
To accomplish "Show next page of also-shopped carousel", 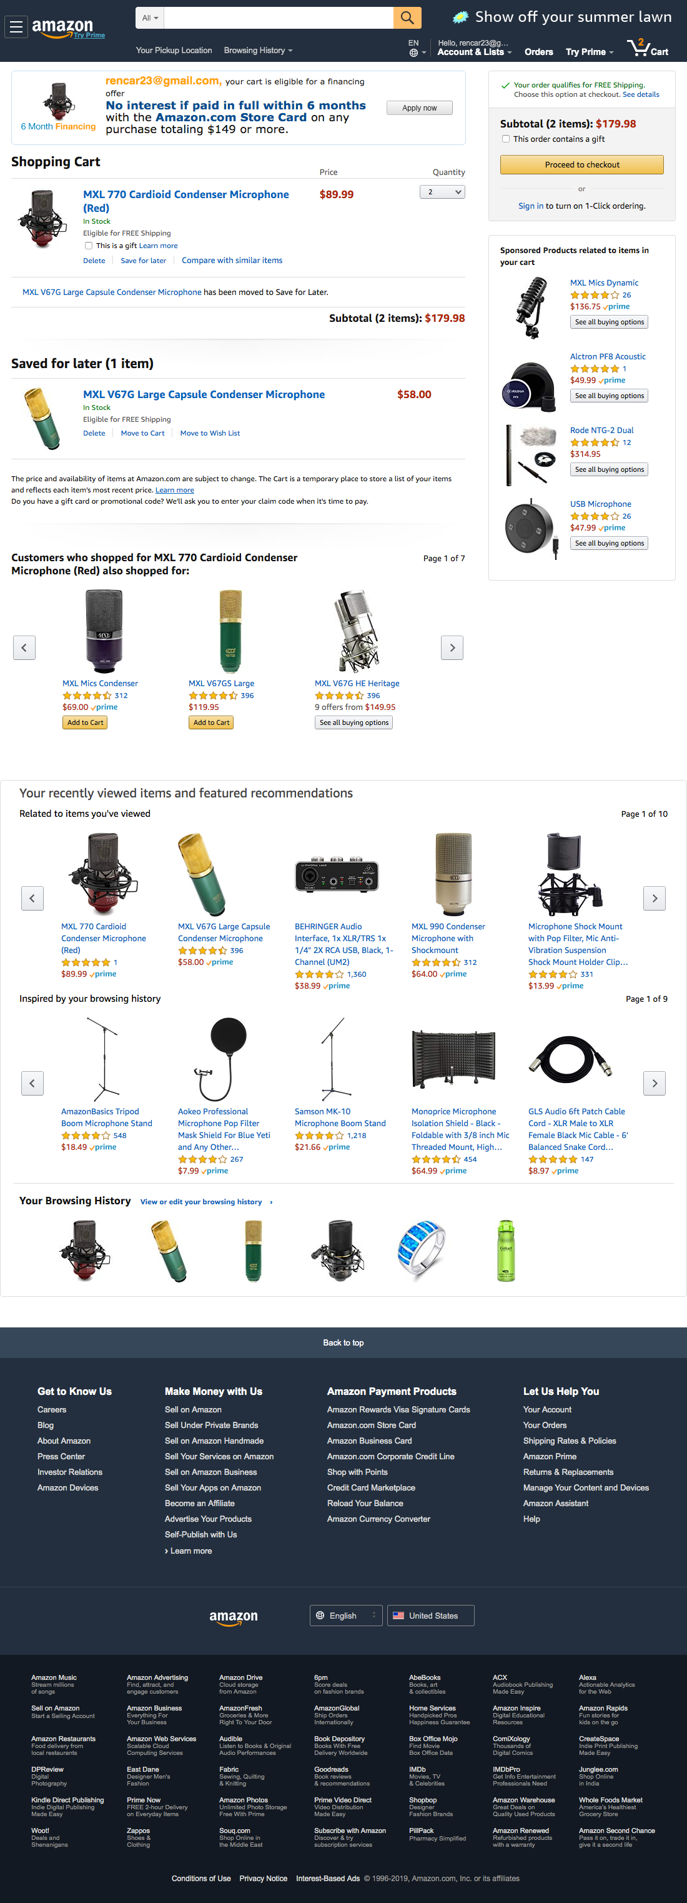I will tap(452, 647).
